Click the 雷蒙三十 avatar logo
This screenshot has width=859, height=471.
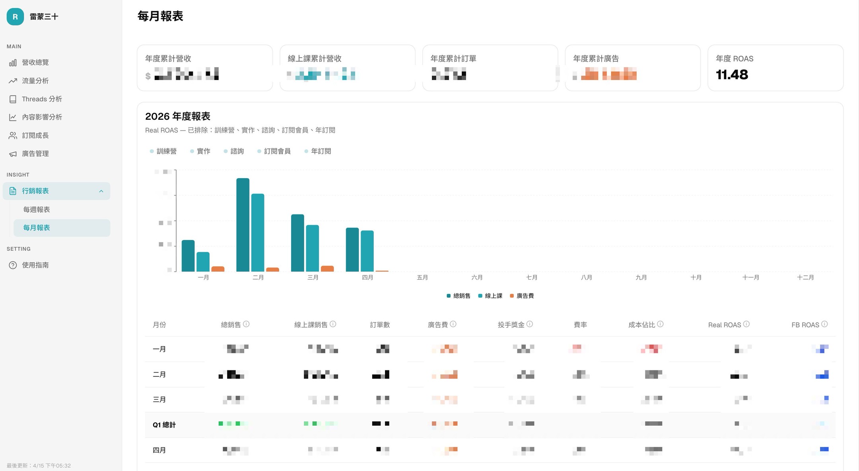click(x=15, y=17)
